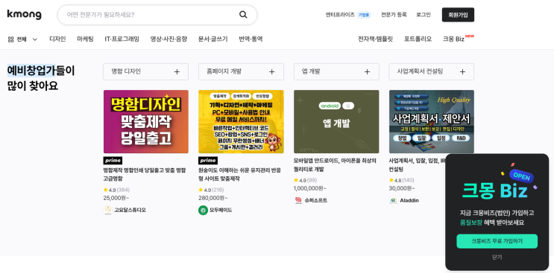Click the 고요달스튜디오 seller name

(x=130, y=211)
